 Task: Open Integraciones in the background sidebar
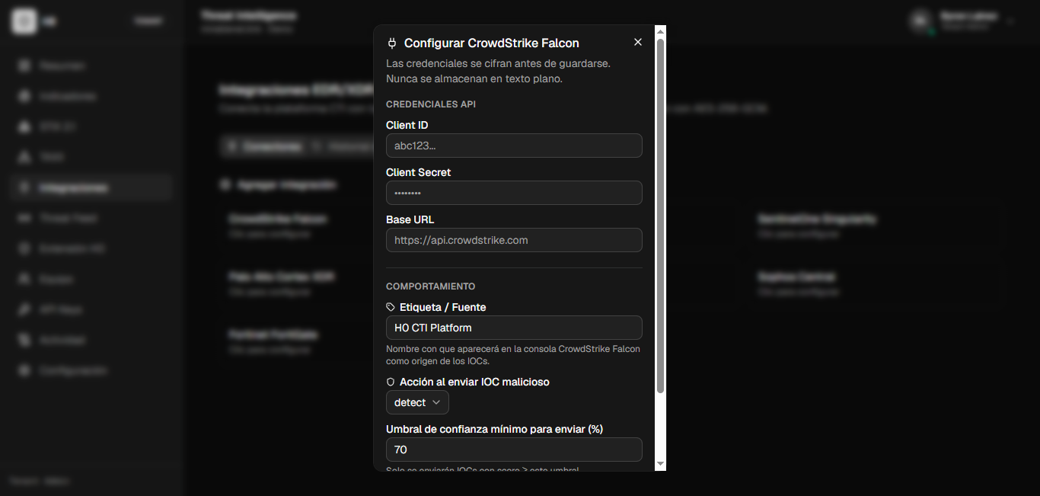tap(91, 187)
